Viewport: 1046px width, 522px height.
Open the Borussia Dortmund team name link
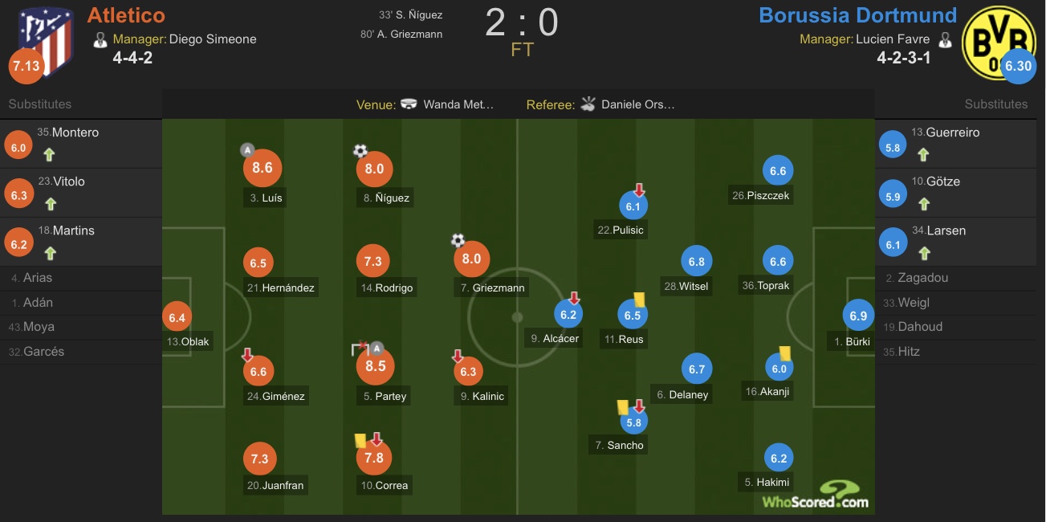[857, 14]
